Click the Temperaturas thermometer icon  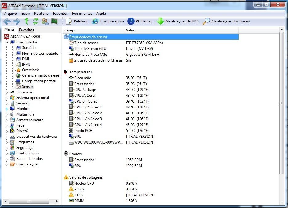pos(66,72)
